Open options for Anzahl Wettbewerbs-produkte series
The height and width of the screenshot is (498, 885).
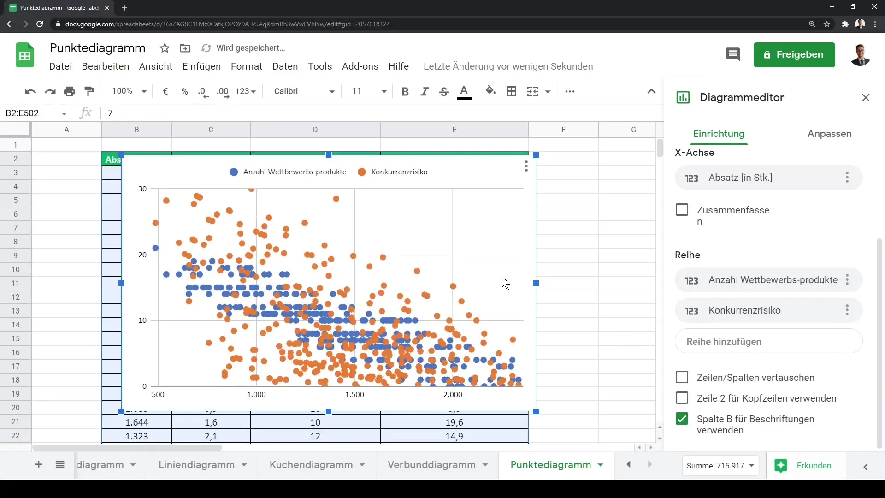(x=847, y=280)
